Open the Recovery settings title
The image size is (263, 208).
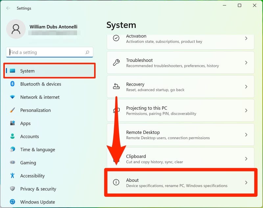(x=135, y=84)
